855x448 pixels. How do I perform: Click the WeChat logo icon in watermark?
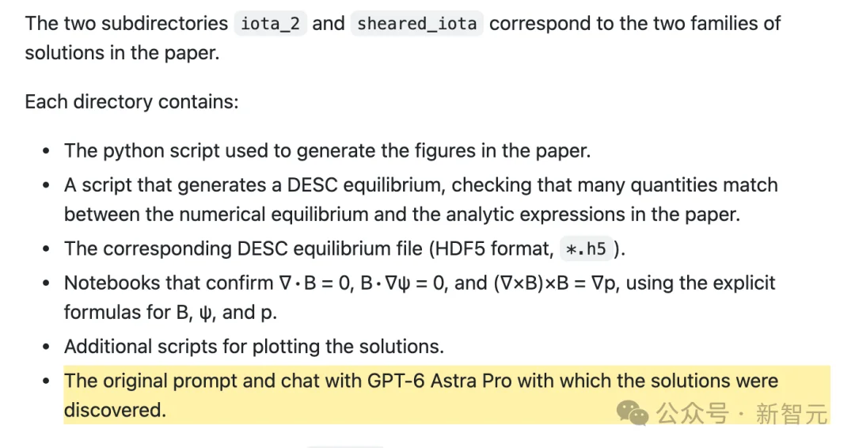633,412
